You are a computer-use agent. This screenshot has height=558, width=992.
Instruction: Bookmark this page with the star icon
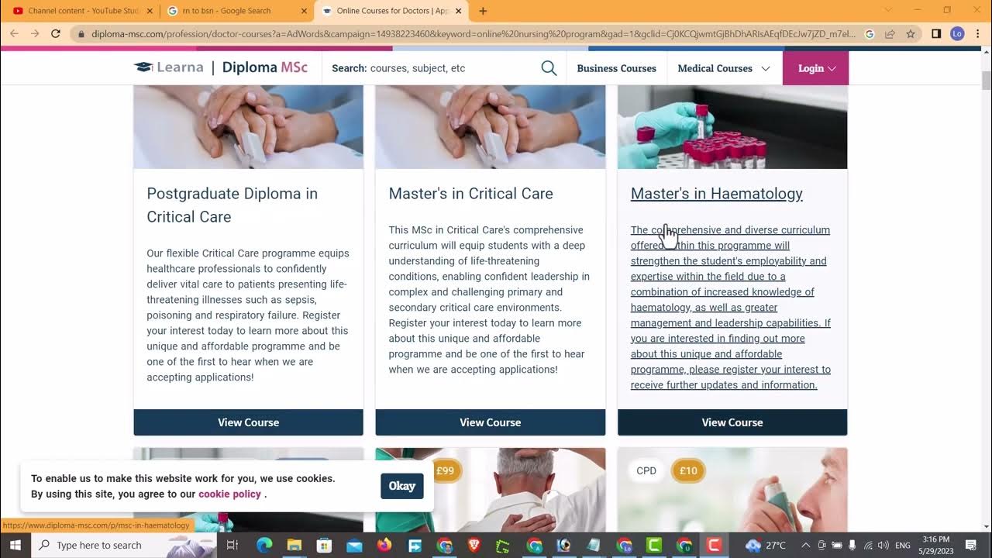[911, 33]
